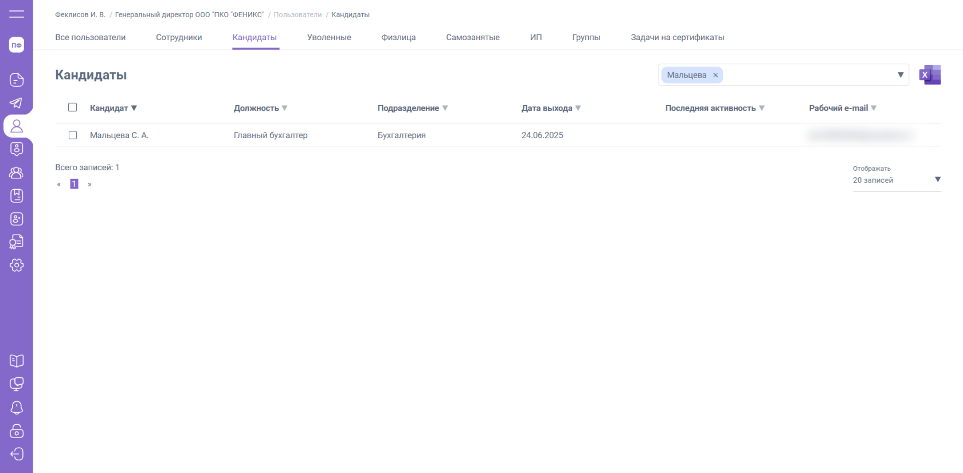Expand the search filter dropdown arrow
The image size is (963, 473).
(900, 75)
